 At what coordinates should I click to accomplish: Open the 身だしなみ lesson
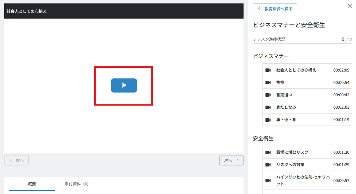(307, 107)
